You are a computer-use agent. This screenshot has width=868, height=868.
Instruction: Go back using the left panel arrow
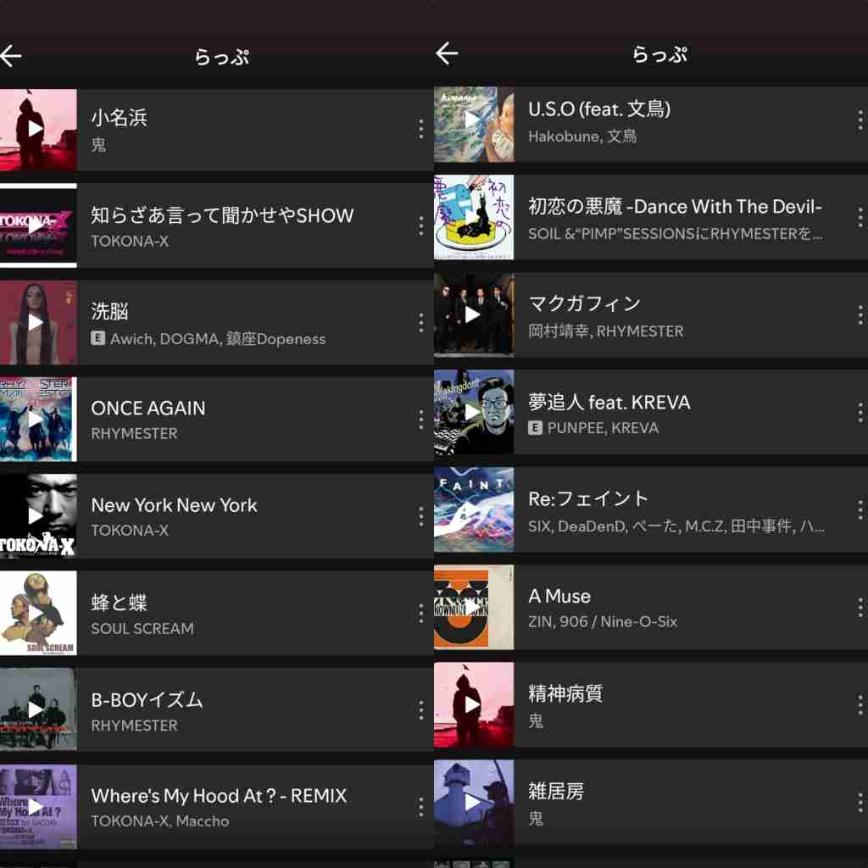point(10,56)
